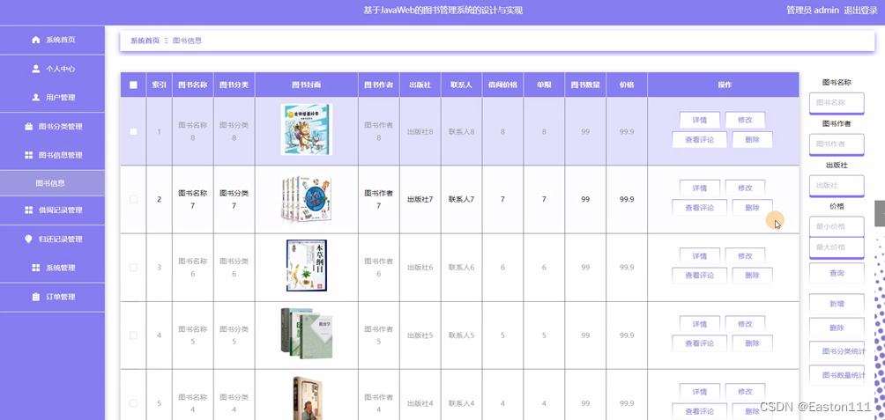
Task: Click the 图书数量统计 button
Action: click(x=837, y=375)
